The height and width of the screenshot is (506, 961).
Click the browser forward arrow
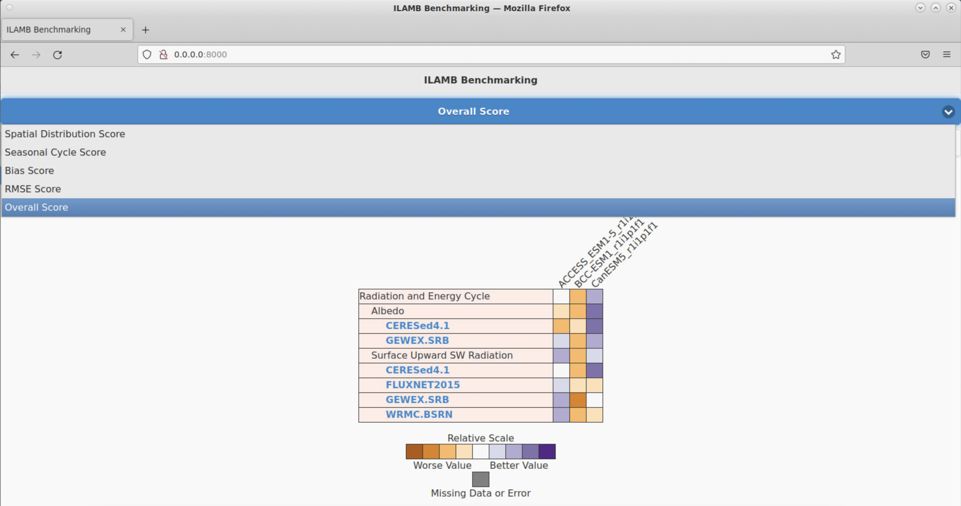click(36, 55)
